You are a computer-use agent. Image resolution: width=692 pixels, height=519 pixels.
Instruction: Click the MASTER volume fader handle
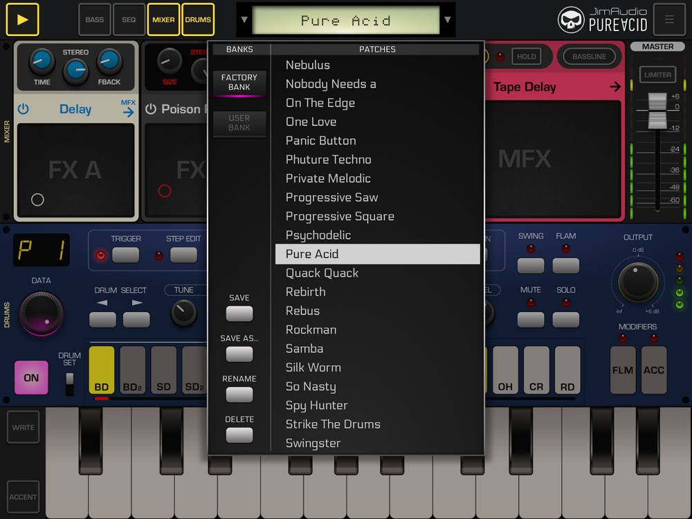pos(657,110)
